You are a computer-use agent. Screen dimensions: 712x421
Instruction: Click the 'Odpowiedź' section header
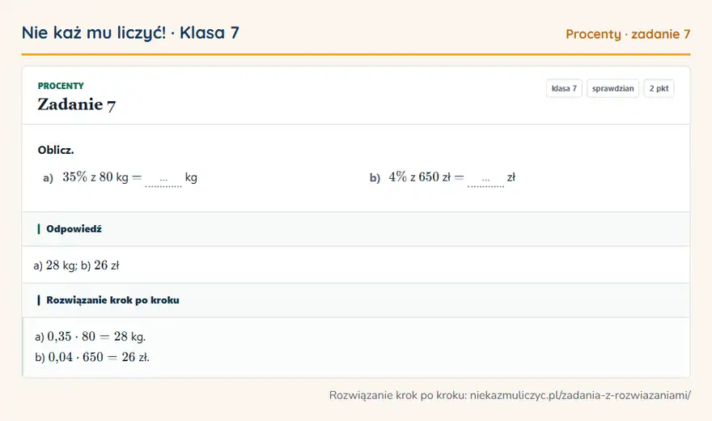[x=356, y=229]
